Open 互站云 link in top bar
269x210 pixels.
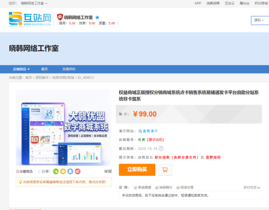click(230, 3)
